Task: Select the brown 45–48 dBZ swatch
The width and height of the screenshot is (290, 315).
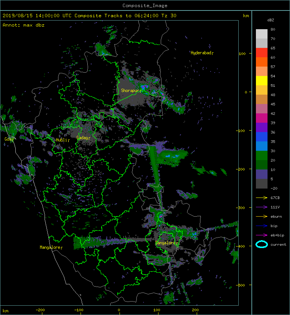Action: 262,99
